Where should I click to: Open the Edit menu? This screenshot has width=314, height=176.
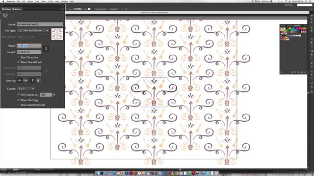(24, 1)
